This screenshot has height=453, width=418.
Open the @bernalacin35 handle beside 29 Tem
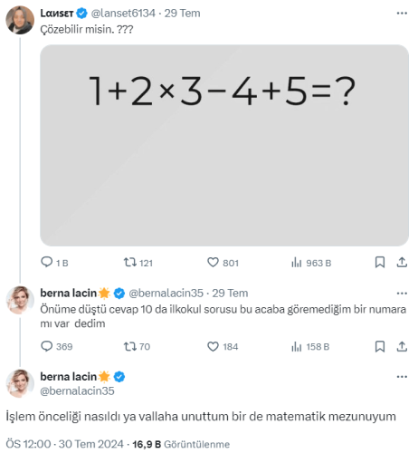(166, 293)
